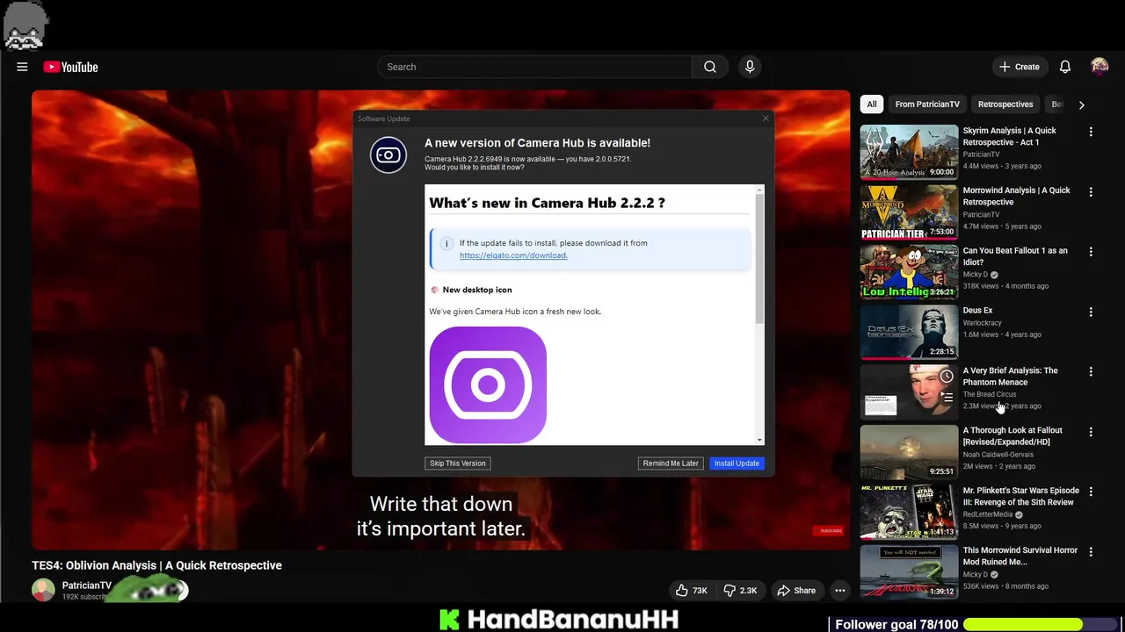Open the elgato.com download link
The image size is (1125, 632).
point(513,255)
